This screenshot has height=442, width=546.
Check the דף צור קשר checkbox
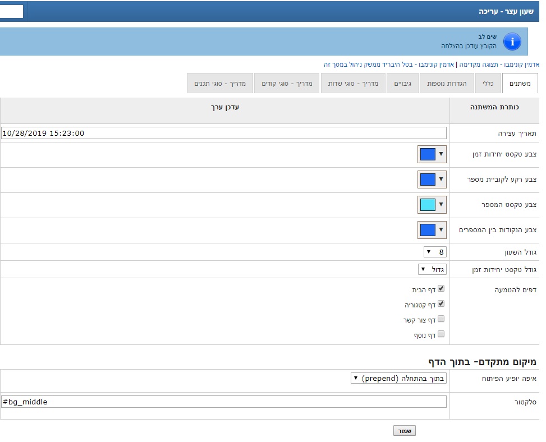441,319
